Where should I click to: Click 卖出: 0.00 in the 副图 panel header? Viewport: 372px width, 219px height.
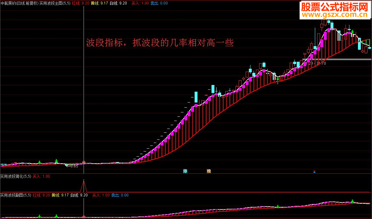click(x=120, y=195)
